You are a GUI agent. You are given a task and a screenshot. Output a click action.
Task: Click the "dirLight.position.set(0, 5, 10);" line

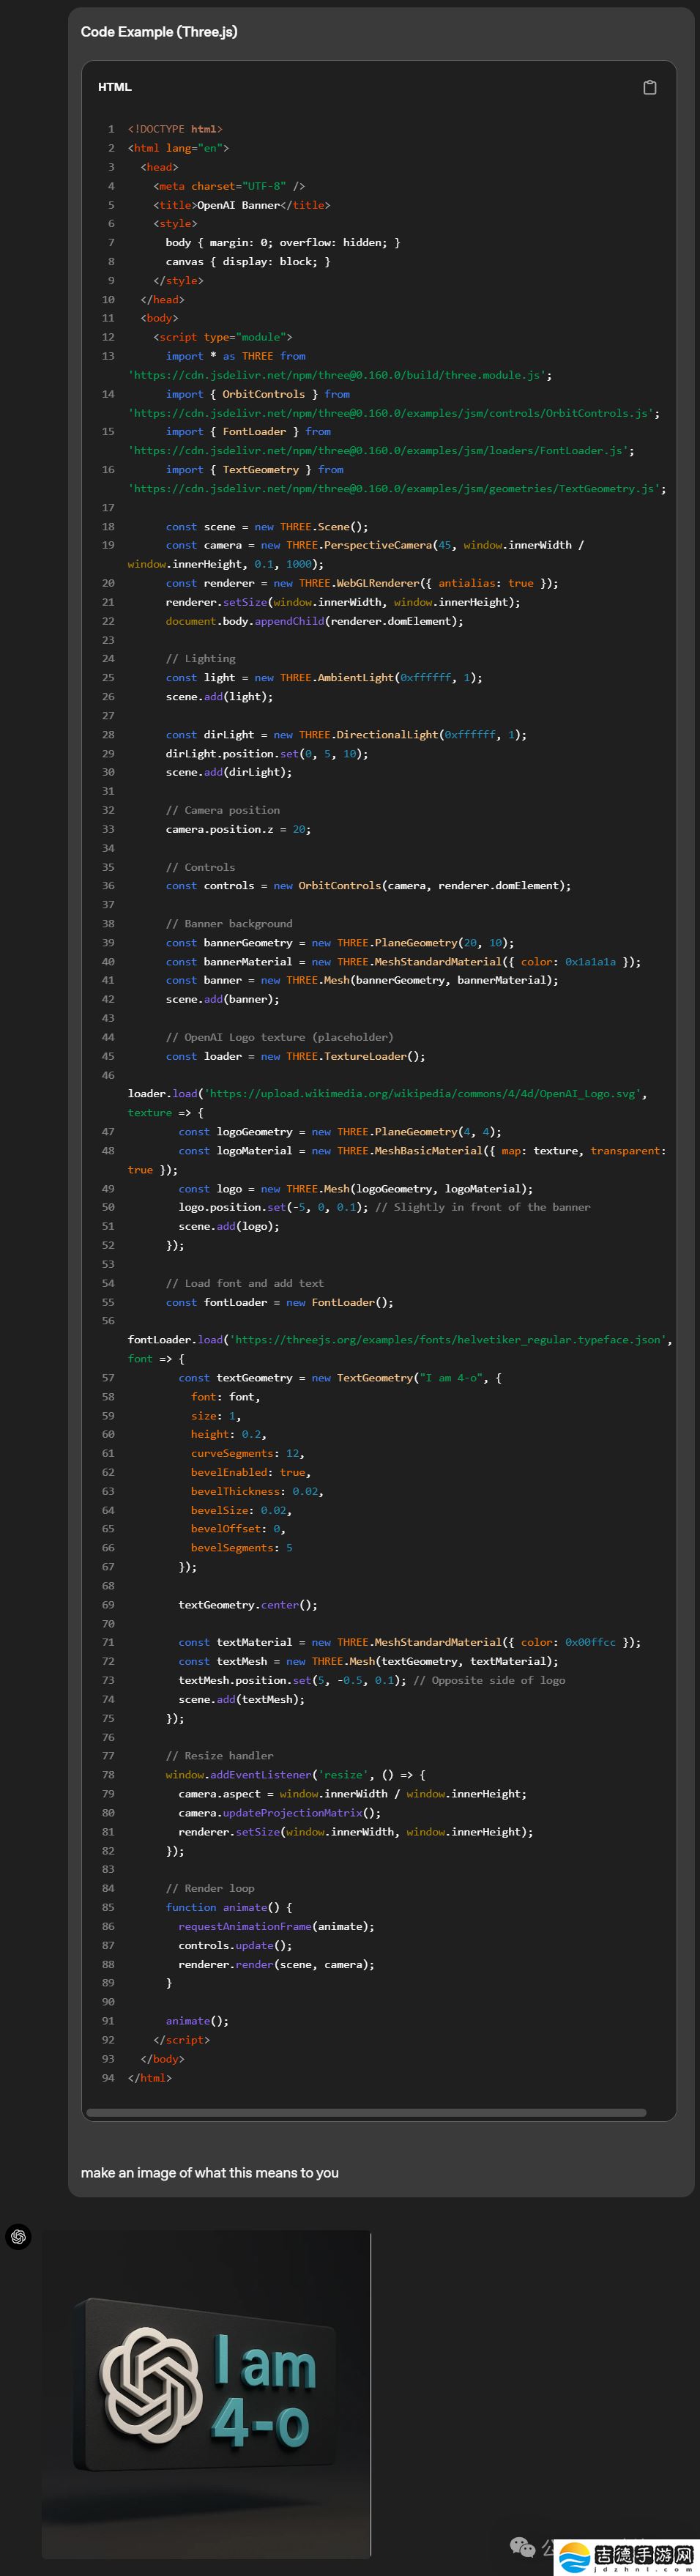[267, 754]
